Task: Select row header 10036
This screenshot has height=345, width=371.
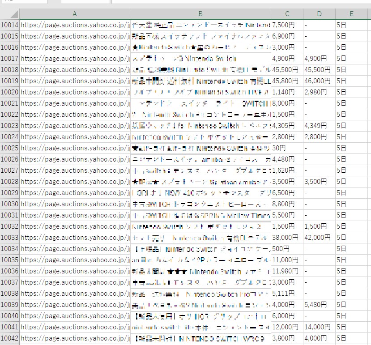Action: (10, 271)
